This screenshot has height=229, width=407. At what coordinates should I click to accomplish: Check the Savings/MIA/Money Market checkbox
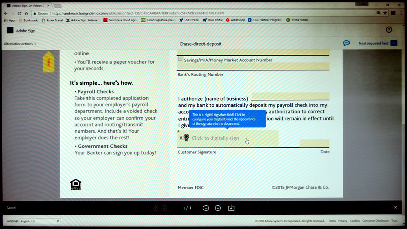(x=180, y=59)
